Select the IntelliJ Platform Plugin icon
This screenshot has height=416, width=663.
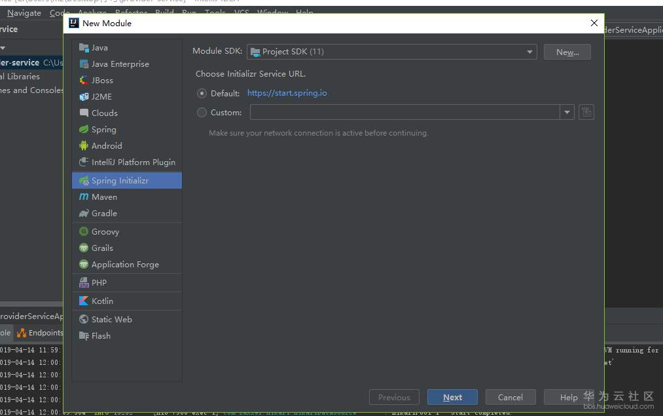click(84, 162)
